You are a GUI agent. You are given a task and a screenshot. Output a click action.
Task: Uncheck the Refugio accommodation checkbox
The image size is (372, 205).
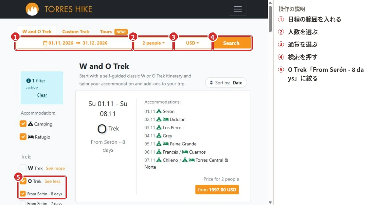pos(23,137)
